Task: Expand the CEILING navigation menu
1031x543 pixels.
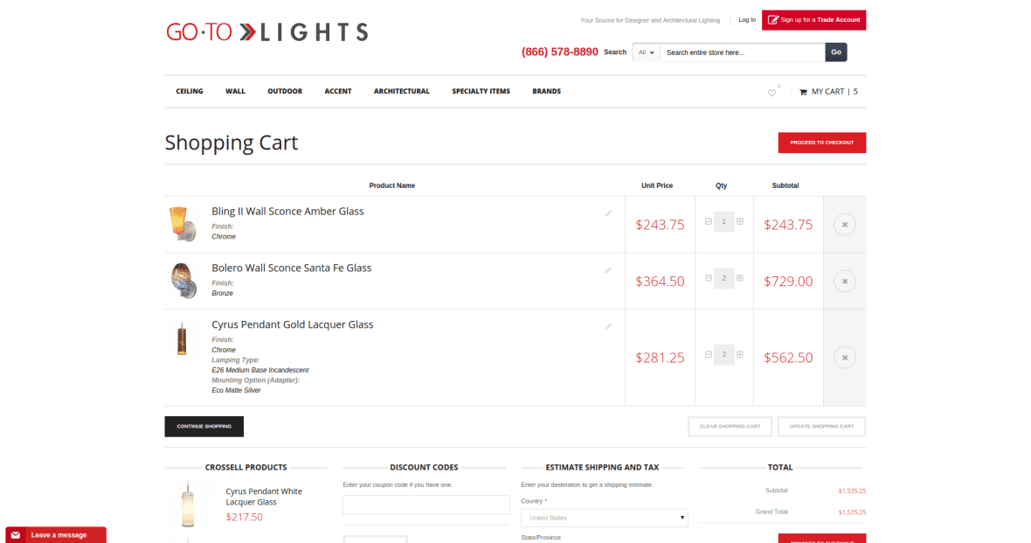Action: 189,91
